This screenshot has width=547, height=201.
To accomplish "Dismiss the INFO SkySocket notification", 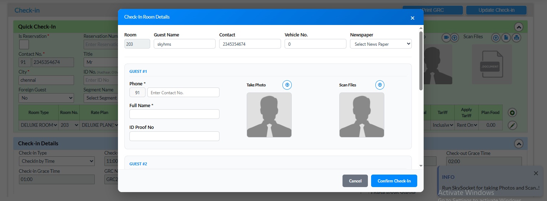I will (x=536, y=174).
